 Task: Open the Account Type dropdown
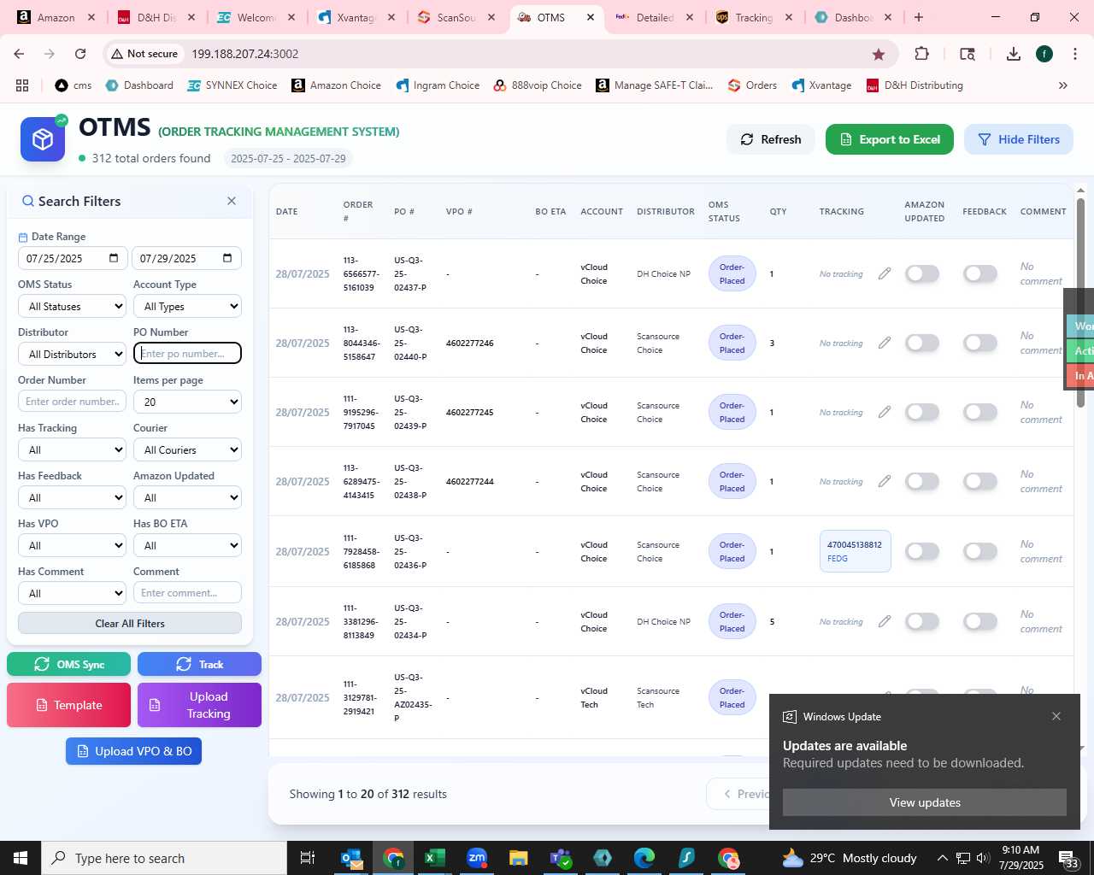187,306
